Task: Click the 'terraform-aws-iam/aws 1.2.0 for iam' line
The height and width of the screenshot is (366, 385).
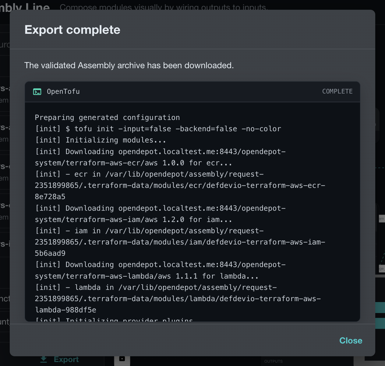Action: (x=133, y=220)
